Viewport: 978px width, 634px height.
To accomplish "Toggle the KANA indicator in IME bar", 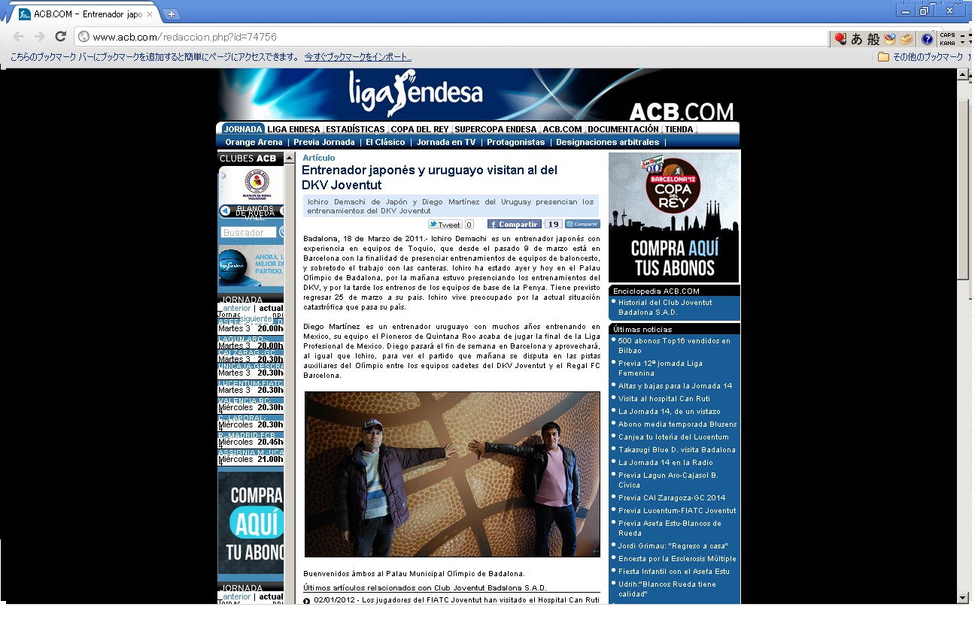I will (x=947, y=43).
